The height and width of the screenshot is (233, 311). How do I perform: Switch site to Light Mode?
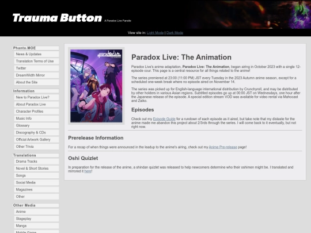click(x=155, y=33)
